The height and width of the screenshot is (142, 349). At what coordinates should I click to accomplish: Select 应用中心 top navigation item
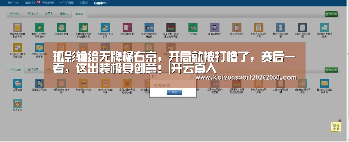tap(100, 3)
